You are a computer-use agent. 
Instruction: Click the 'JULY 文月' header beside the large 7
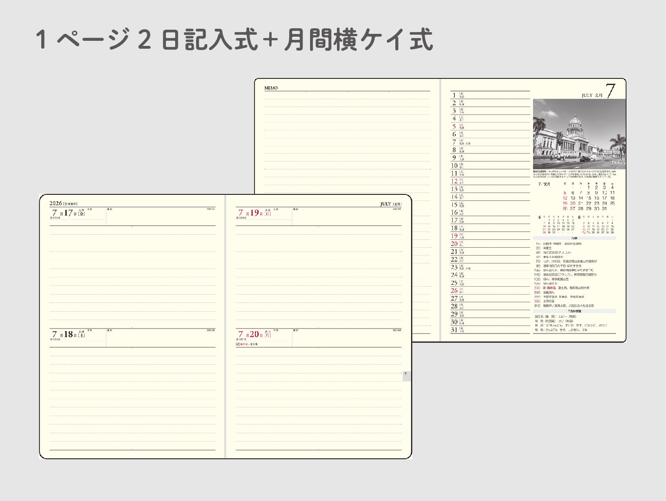[592, 95]
